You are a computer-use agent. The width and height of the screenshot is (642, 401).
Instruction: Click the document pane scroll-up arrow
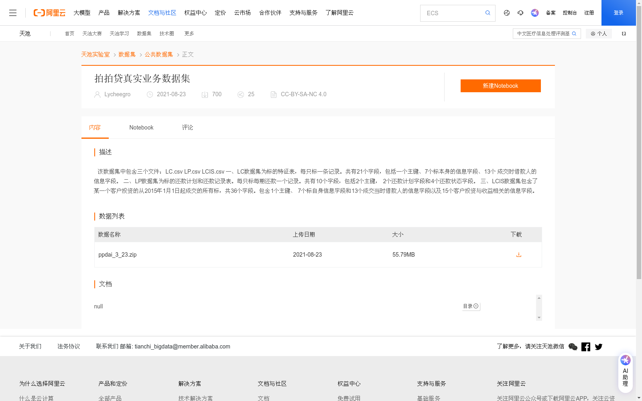[x=539, y=298]
